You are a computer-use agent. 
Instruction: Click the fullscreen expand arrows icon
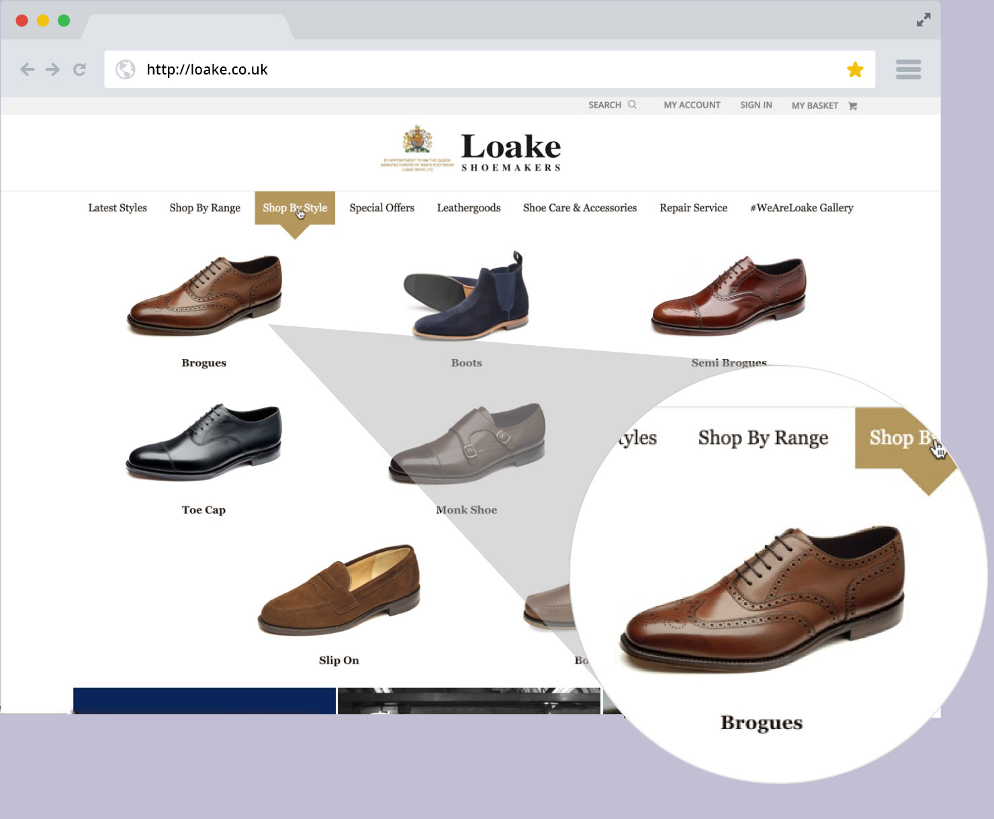point(923,20)
